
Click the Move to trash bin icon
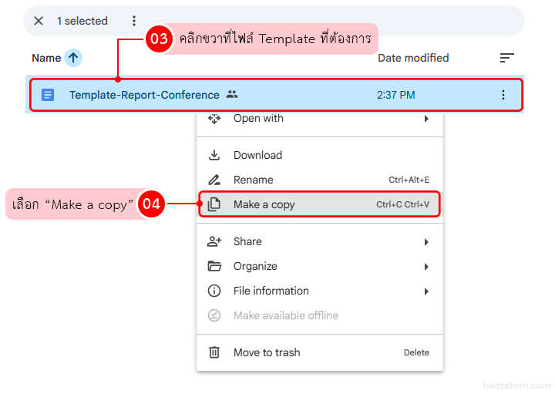coord(214,352)
